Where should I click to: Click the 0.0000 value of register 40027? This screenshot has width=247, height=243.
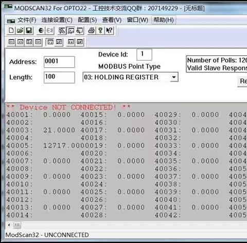131,208
